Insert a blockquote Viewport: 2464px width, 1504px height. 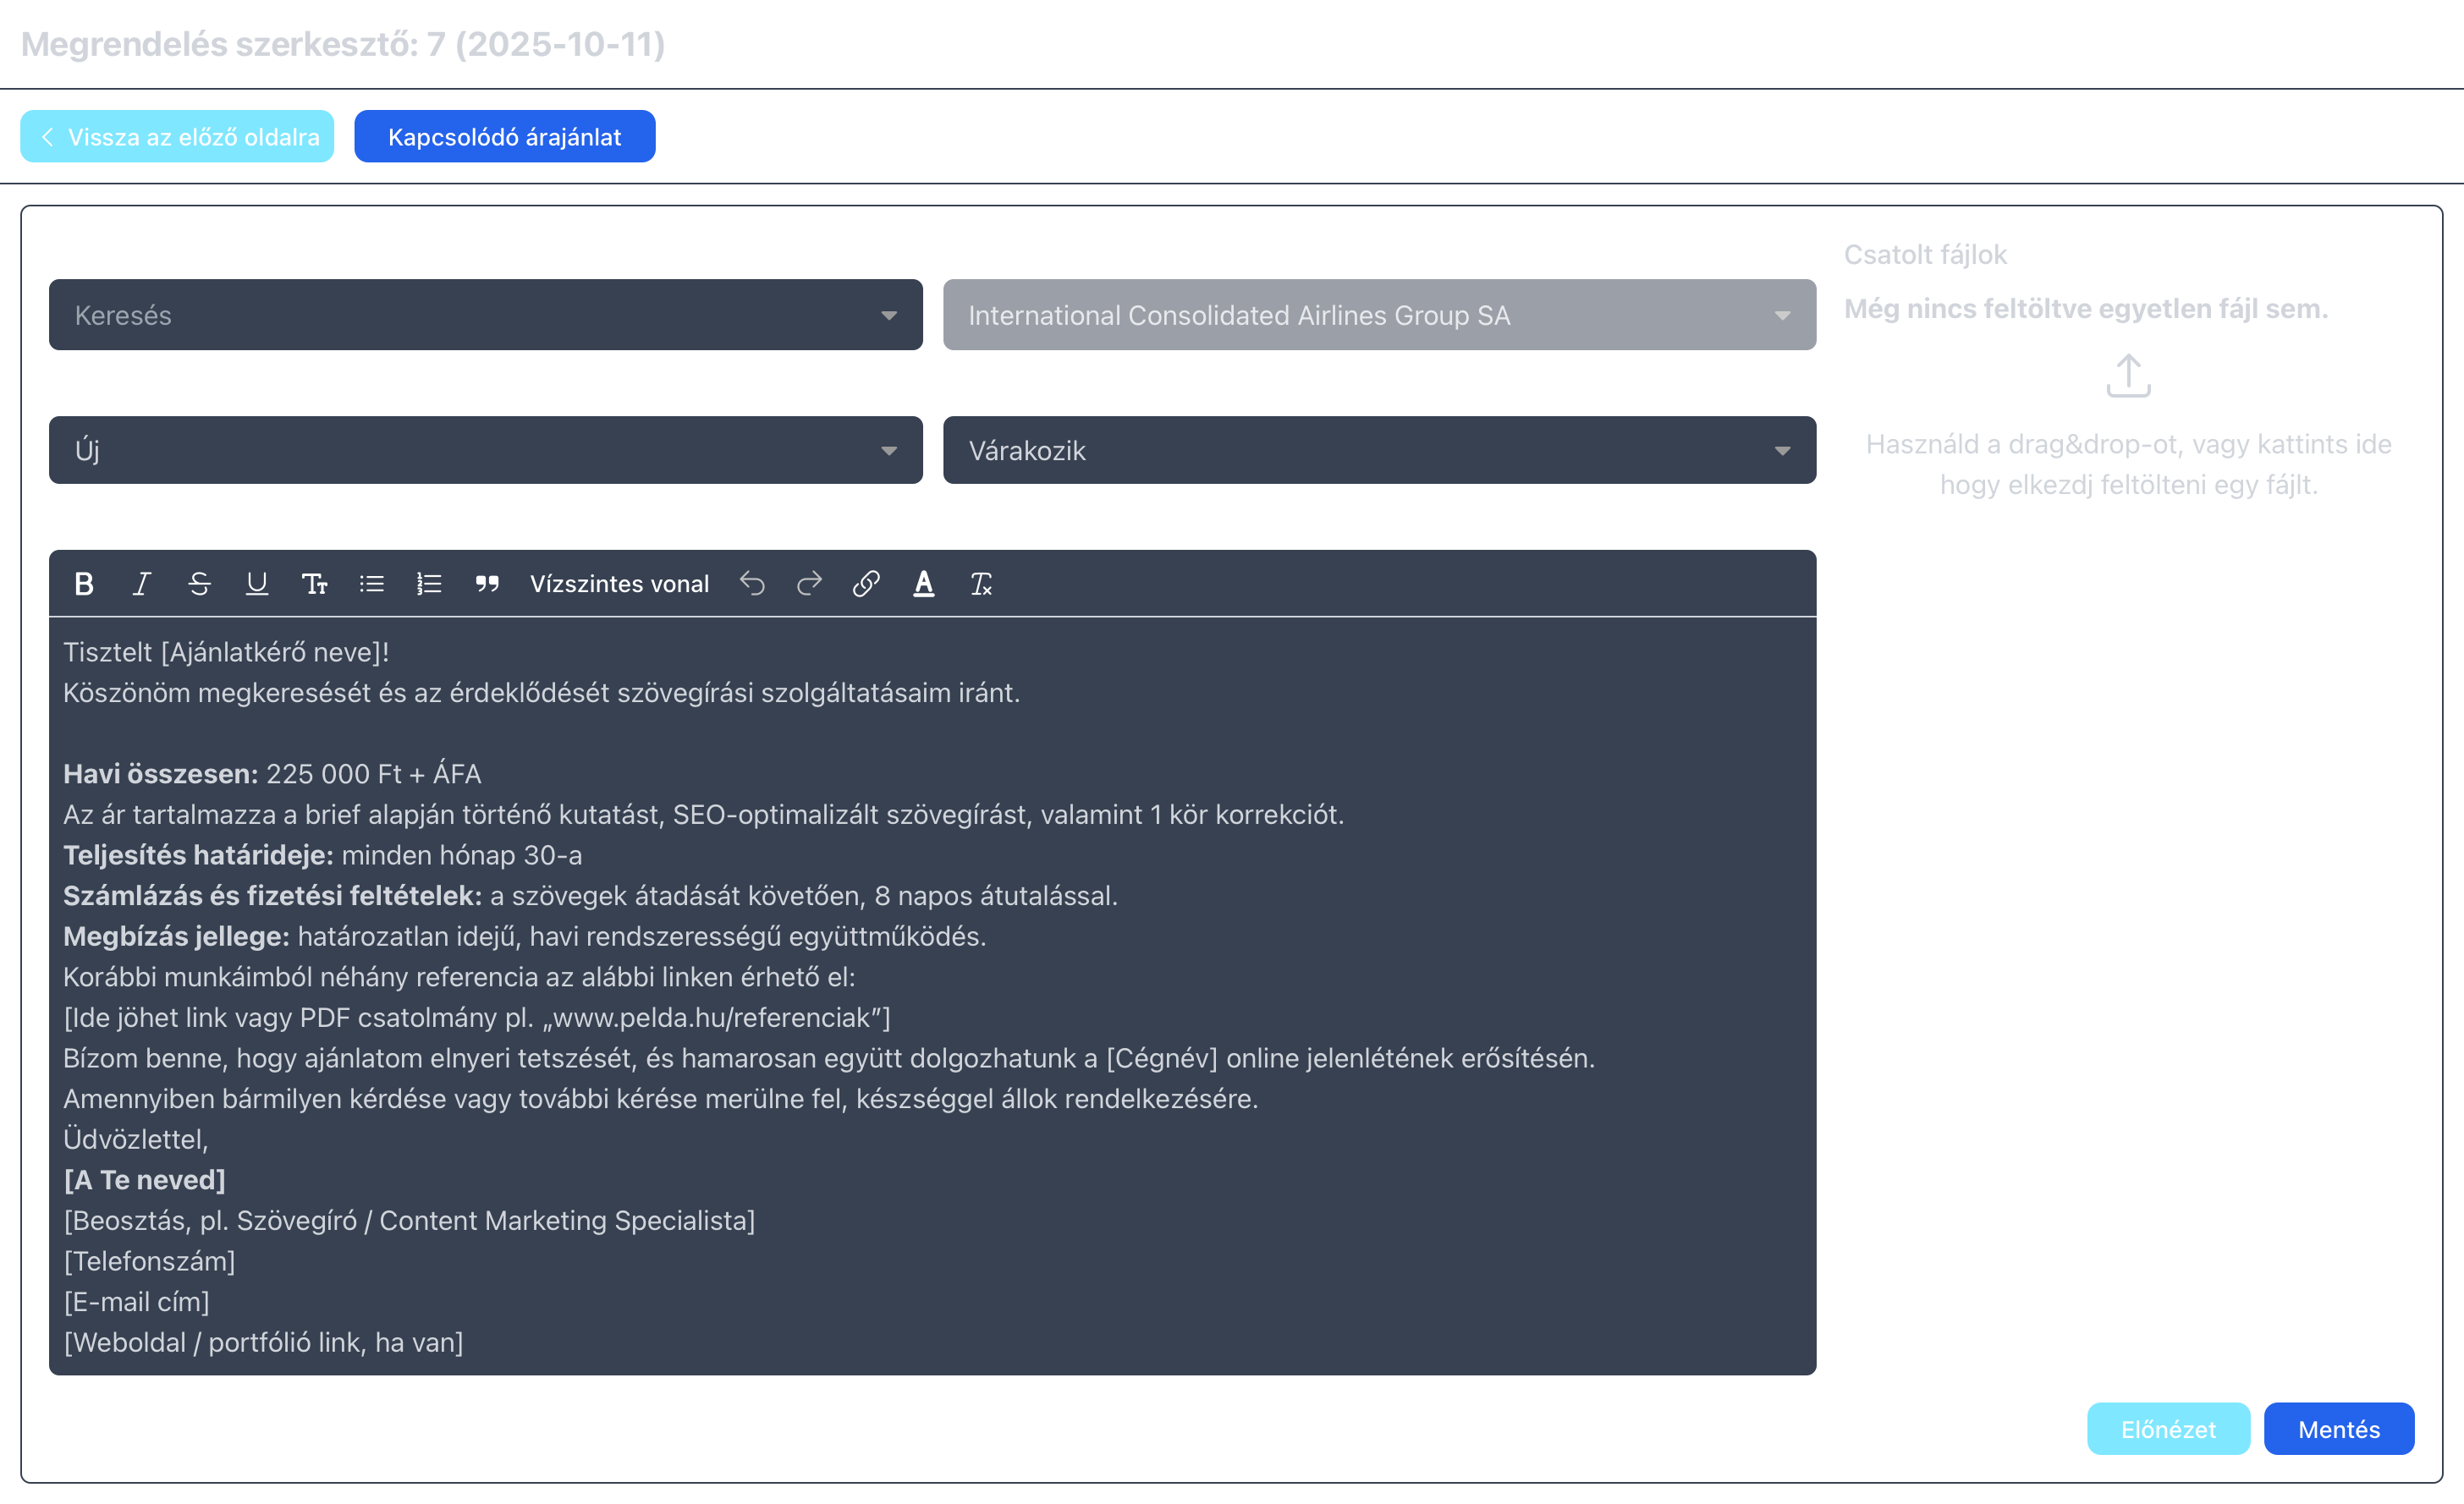pyautogui.click(x=487, y=584)
